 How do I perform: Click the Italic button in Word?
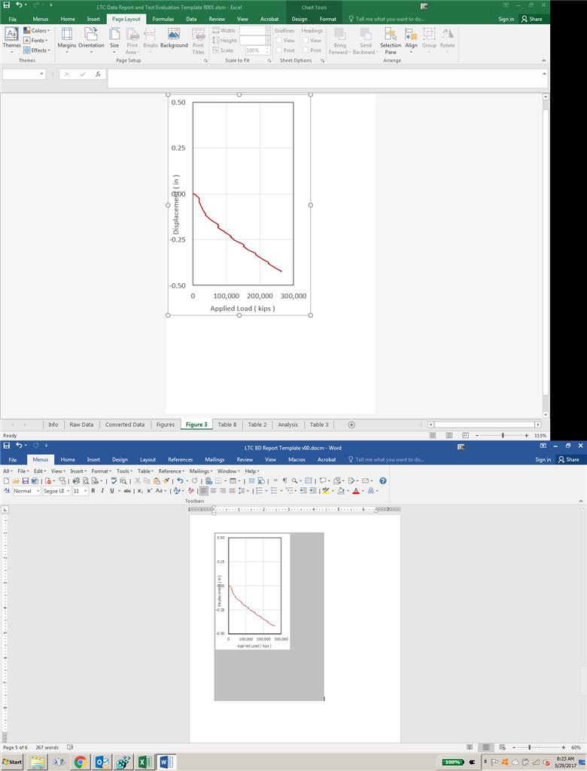click(x=102, y=491)
